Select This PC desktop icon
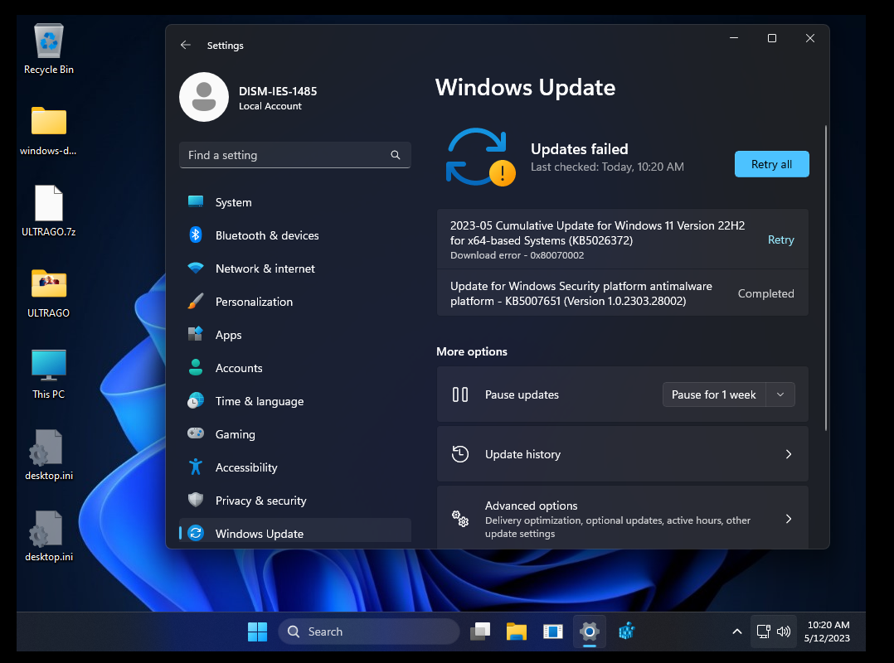894x663 pixels. coord(48,375)
